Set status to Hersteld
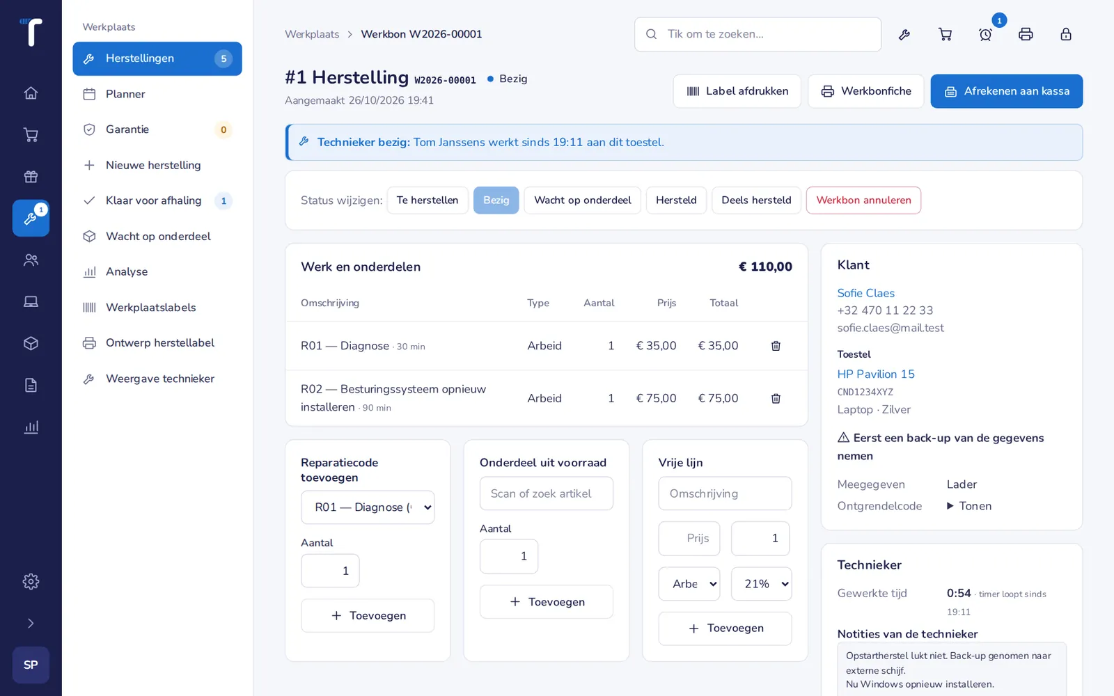The image size is (1114, 696). (676, 200)
